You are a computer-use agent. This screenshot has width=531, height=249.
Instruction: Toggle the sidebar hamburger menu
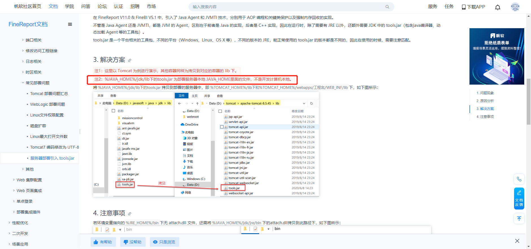(70, 24)
